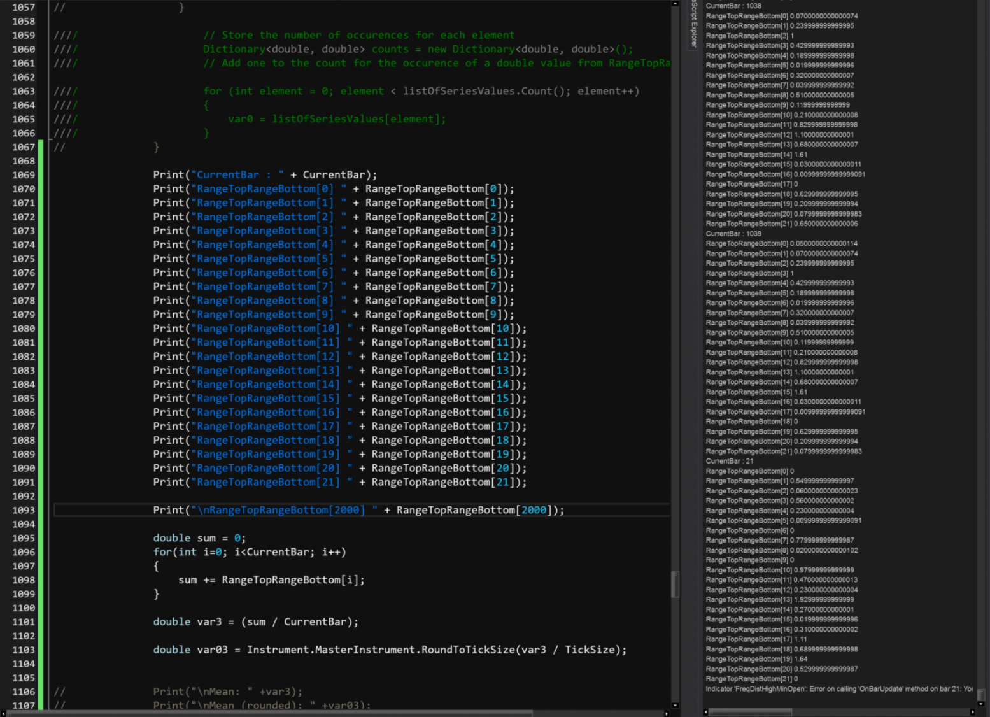This screenshot has height=717, width=990.
Task: Click the output panel's scroll-down arrow
Action: pyautogui.click(x=981, y=703)
